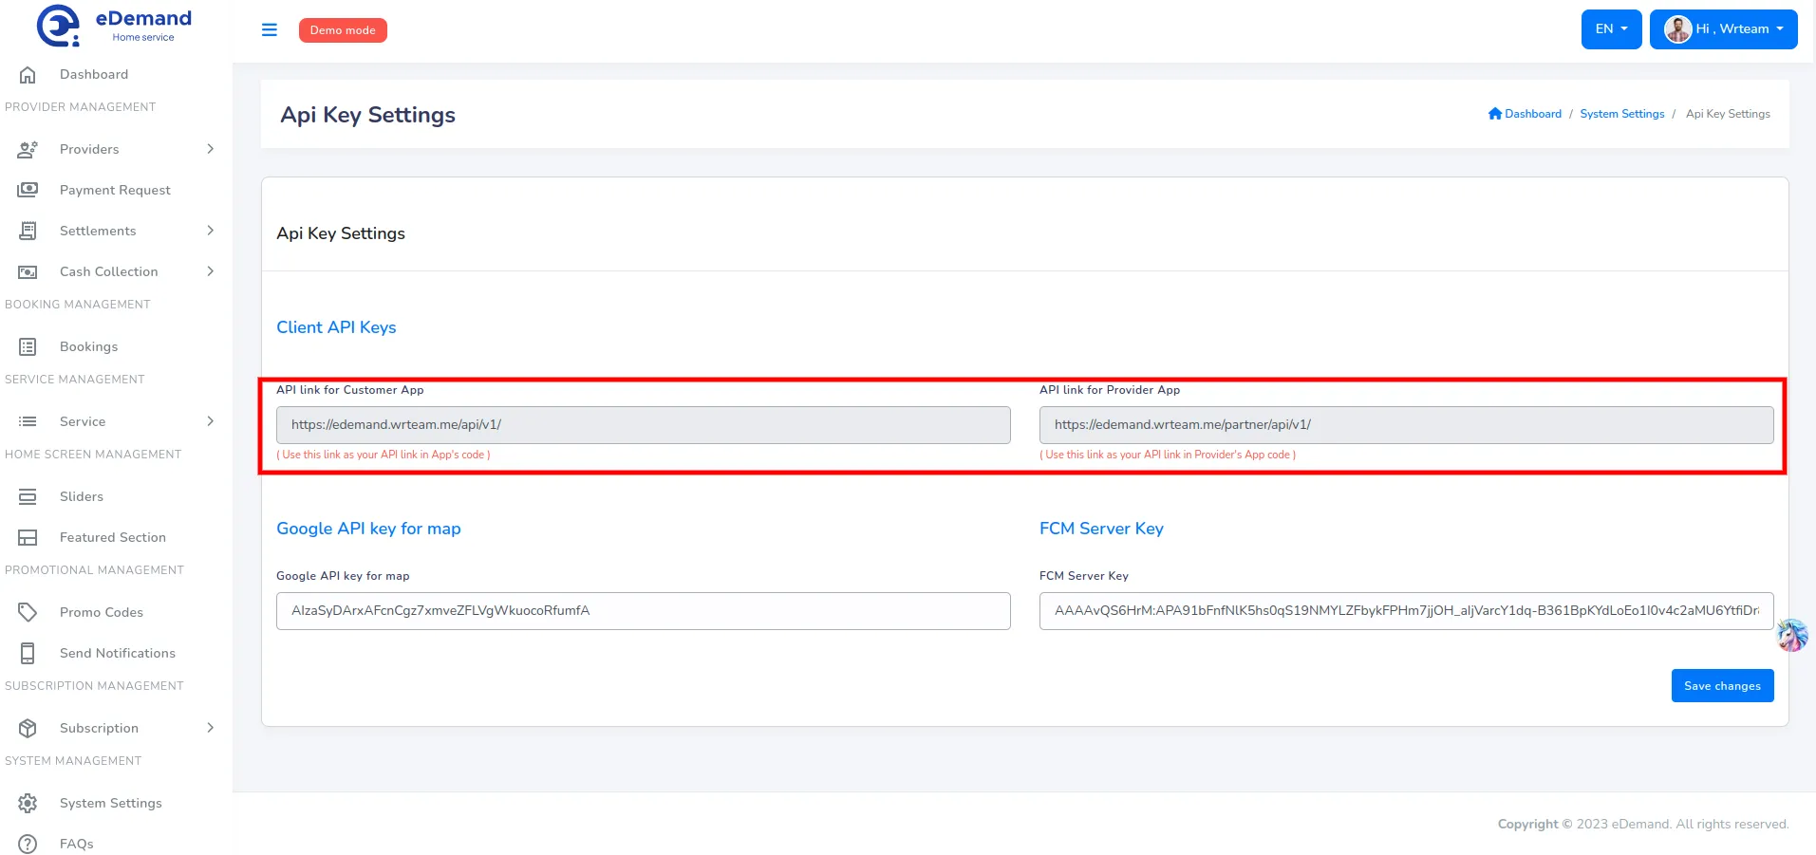Open the EN language dropdown
1816x855 pixels.
[x=1611, y=29]
